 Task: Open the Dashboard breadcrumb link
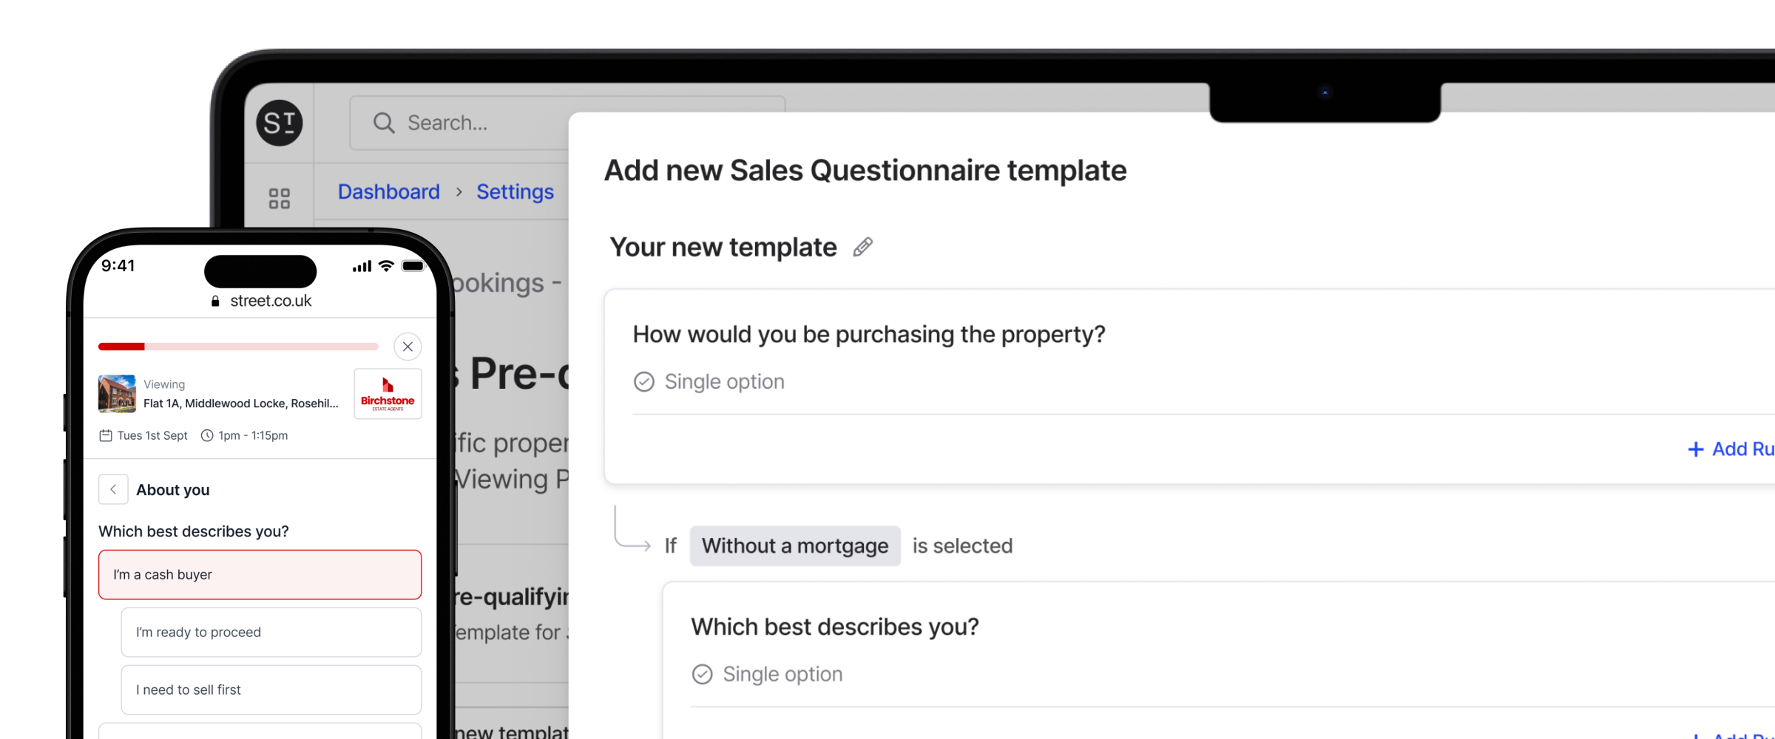coord(388,191)
